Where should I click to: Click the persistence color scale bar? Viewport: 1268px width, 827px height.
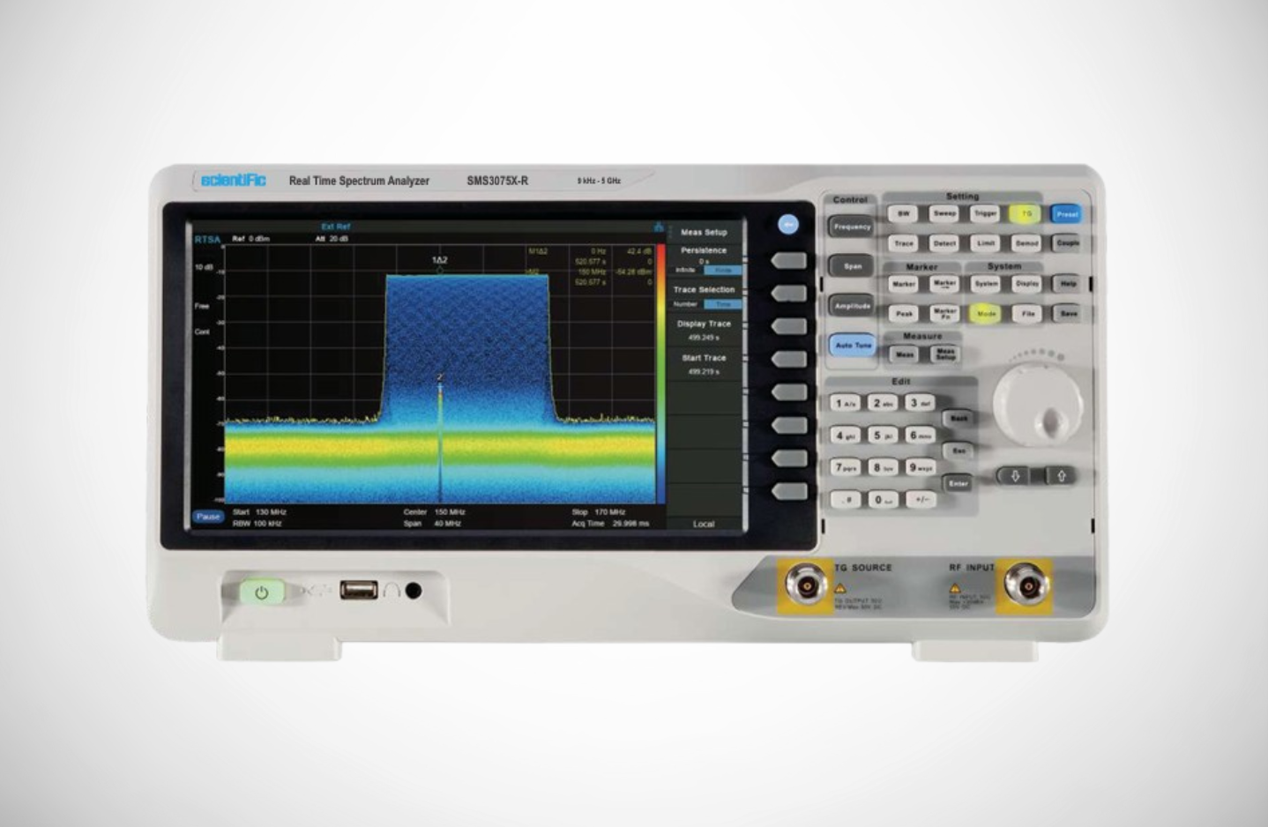coord(660,374)
